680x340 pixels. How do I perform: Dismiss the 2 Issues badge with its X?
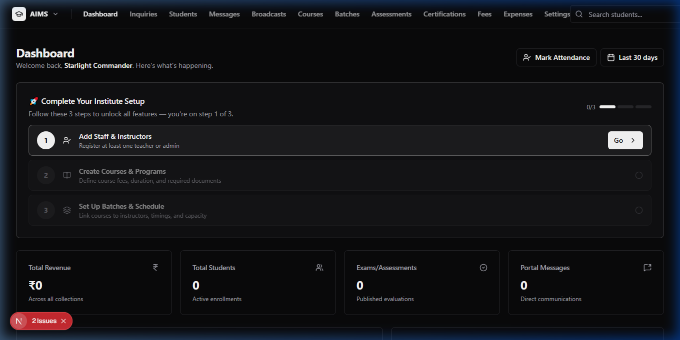coord(63,321)
